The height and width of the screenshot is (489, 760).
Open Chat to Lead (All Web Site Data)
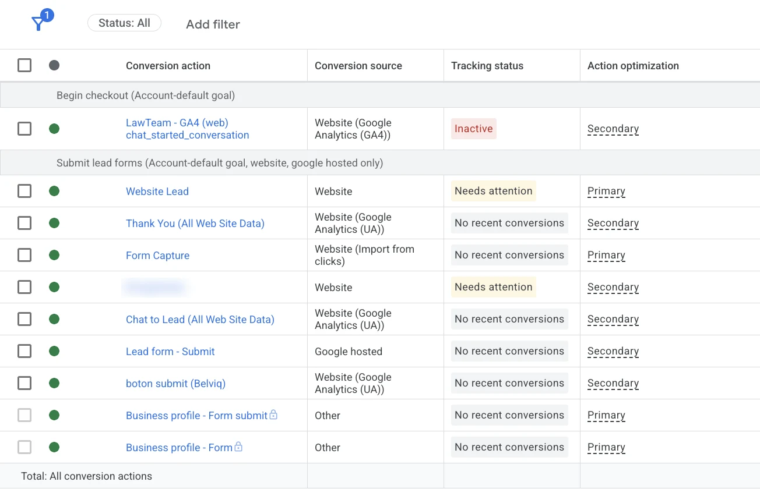[200, 320]
